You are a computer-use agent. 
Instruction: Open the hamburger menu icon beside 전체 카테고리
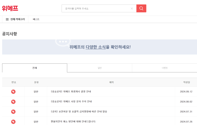(7, 19)
